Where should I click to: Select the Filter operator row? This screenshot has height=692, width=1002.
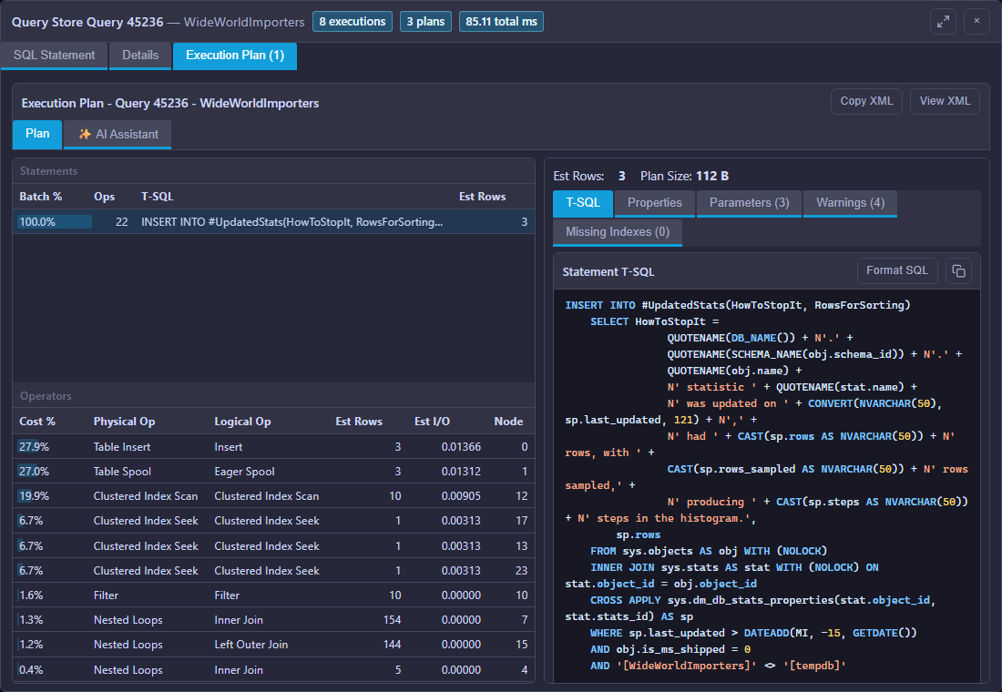point(273,595)
